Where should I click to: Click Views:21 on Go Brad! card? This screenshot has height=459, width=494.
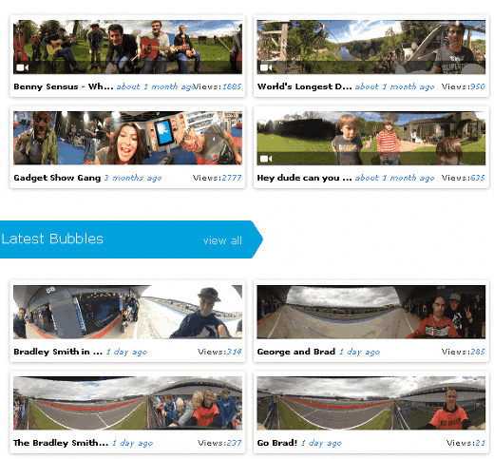pos(465,443)
